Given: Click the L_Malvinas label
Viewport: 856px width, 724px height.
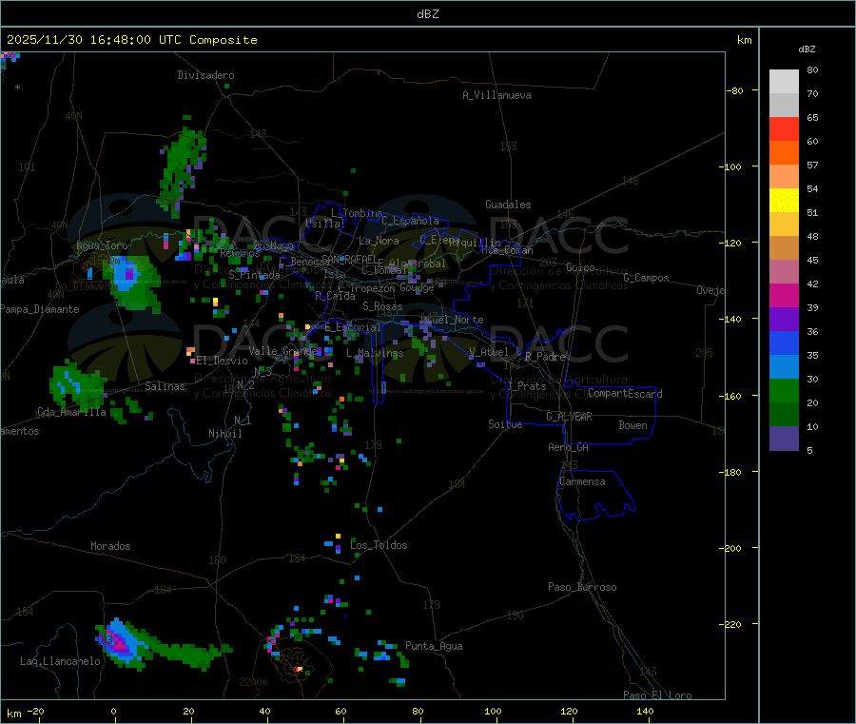Looking at the screenshot, I should click(375, 353).
